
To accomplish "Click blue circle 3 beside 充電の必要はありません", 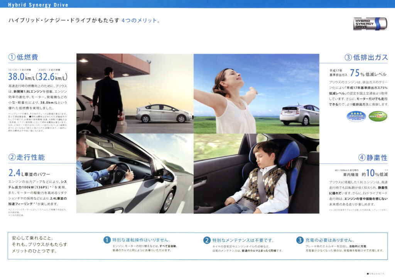I will (299, 240).
